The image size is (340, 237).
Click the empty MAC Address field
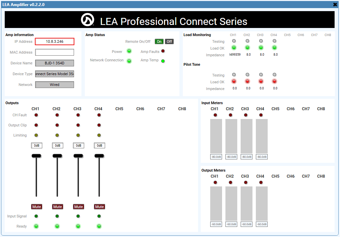[55, 52]
